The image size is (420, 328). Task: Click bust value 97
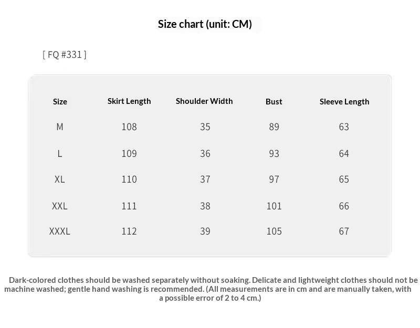pyautogui.click(x=274, y=179)
